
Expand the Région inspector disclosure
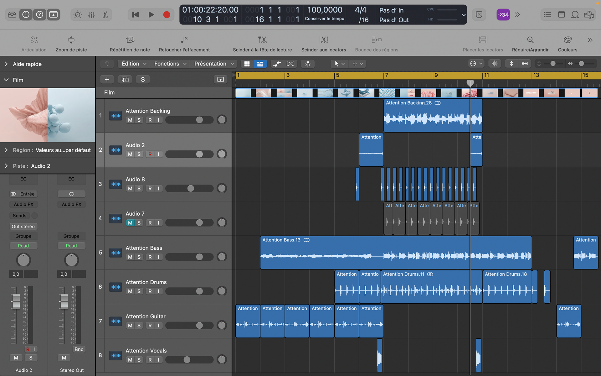pos(6,150)
